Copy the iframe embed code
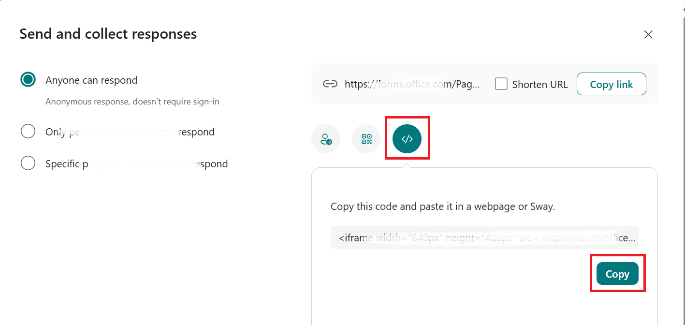The image size is (685, 325). 617,273
